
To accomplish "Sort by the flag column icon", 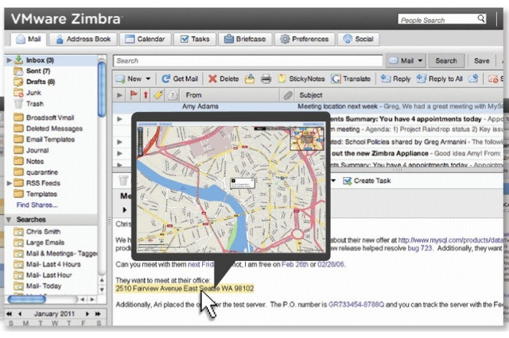I will (x=134, y=95).
